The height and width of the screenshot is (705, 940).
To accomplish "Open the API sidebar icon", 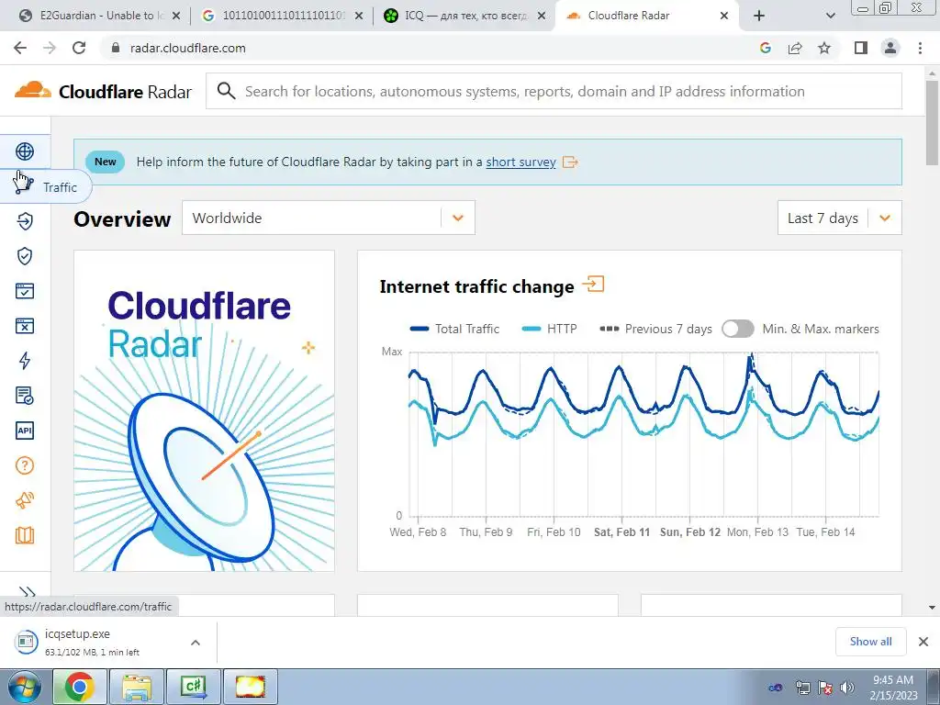I will point(25,431).
